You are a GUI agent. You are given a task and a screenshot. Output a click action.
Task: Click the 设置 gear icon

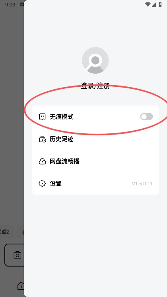[42, 184]
